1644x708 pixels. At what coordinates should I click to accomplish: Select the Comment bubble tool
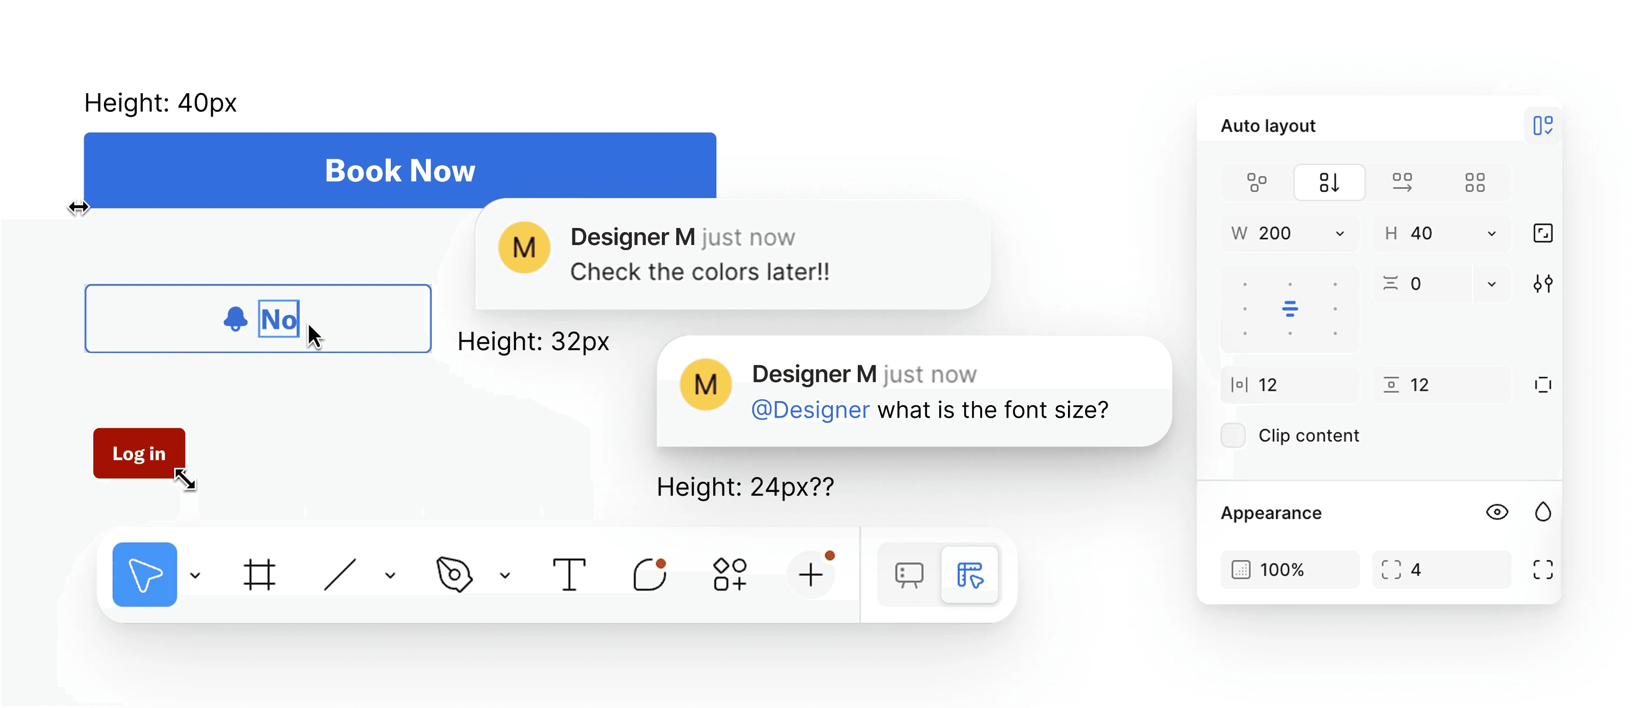[x=649, y=574]
